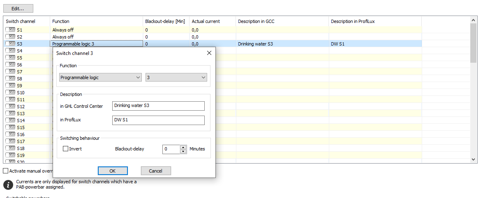
Task: Click the table scrollbar down arrow
Action: coord(473,159)
